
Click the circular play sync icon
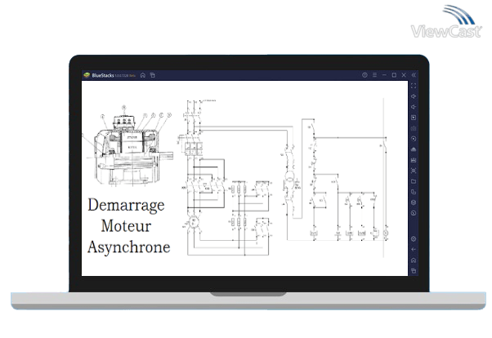(x=414, y=139)
